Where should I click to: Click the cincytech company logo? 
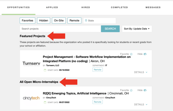[31, 98]
